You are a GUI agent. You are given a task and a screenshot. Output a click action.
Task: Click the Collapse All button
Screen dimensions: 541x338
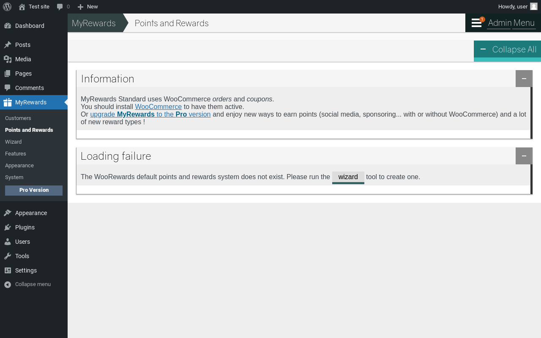(x=507, y=51)
